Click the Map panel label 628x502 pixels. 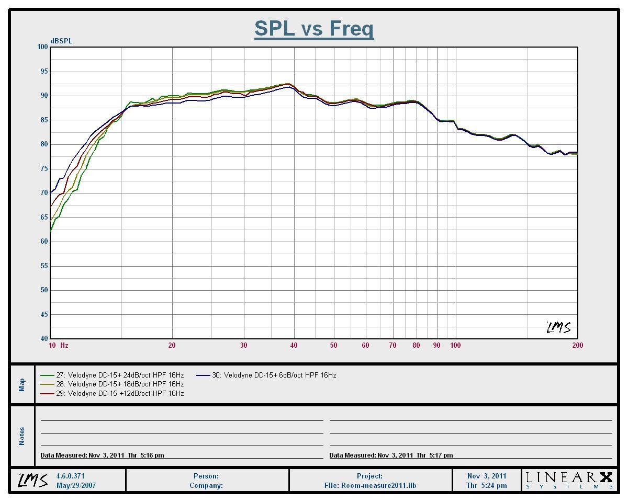coord(22,385)
